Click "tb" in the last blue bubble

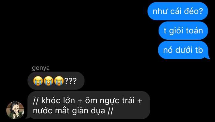(199, 50)
